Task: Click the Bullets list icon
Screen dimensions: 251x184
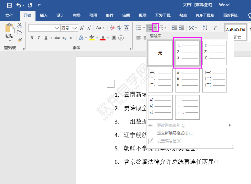Action: coord(139,28)
